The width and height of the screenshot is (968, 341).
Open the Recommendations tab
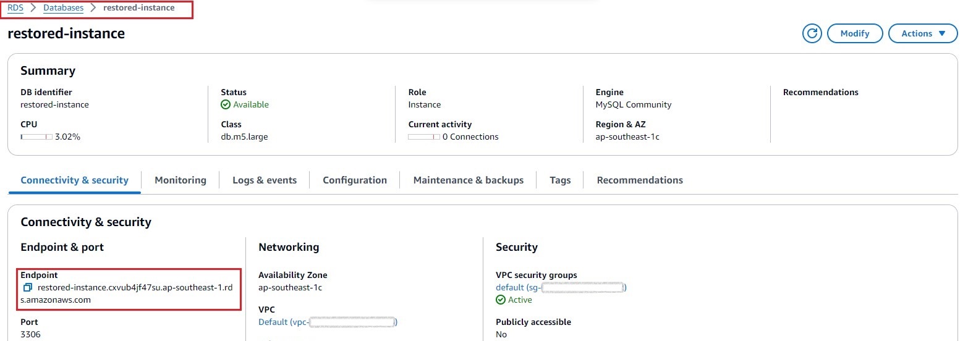640,180
